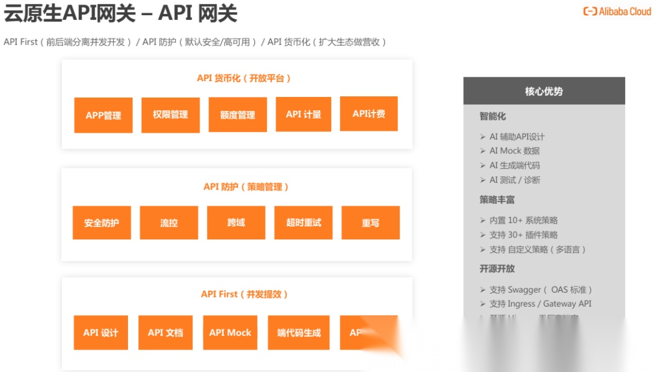Click the 流控 box
The height and width of the screenshot is (372, 655).
(169, 222)
